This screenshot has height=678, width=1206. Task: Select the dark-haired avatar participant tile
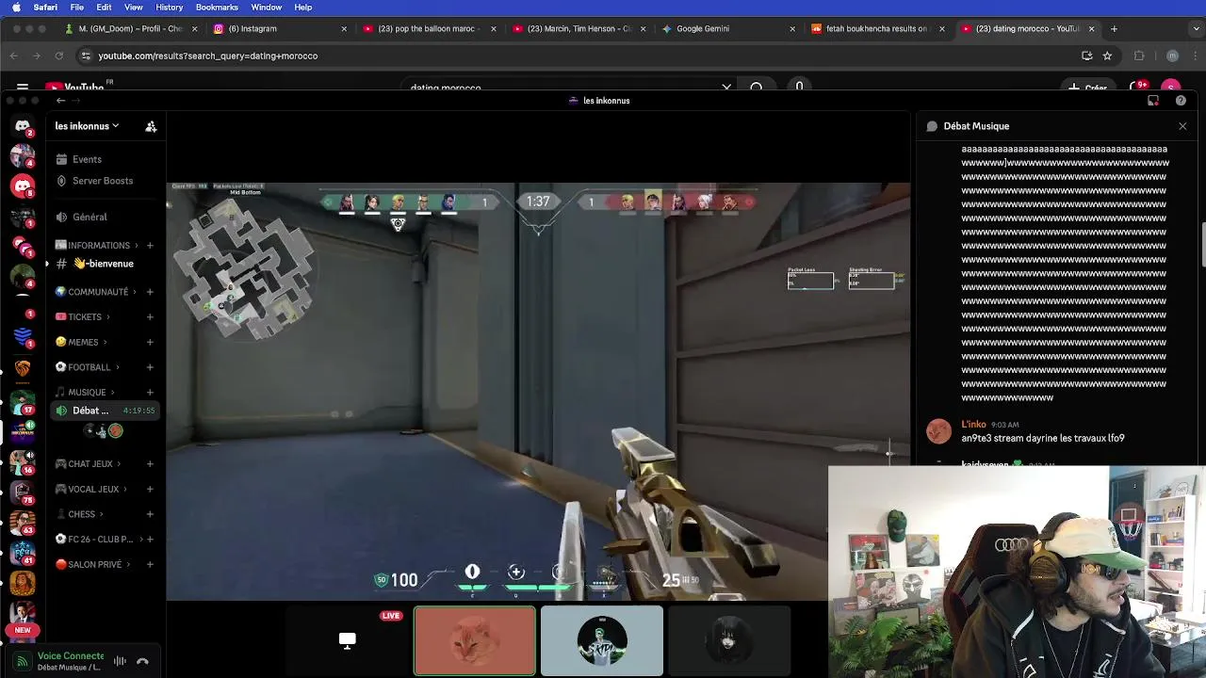(728, 641)
